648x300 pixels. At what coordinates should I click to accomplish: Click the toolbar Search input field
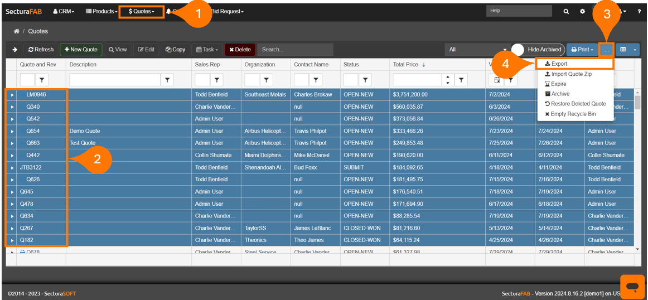click(294, 50)
